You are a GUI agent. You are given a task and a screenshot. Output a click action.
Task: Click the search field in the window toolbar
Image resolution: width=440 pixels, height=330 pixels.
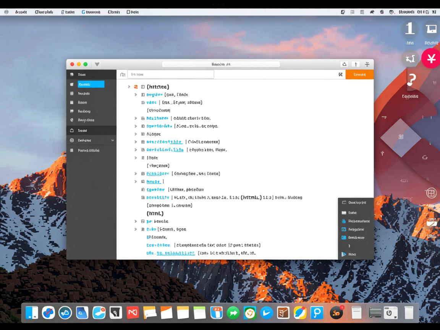[x=170, y=74]
